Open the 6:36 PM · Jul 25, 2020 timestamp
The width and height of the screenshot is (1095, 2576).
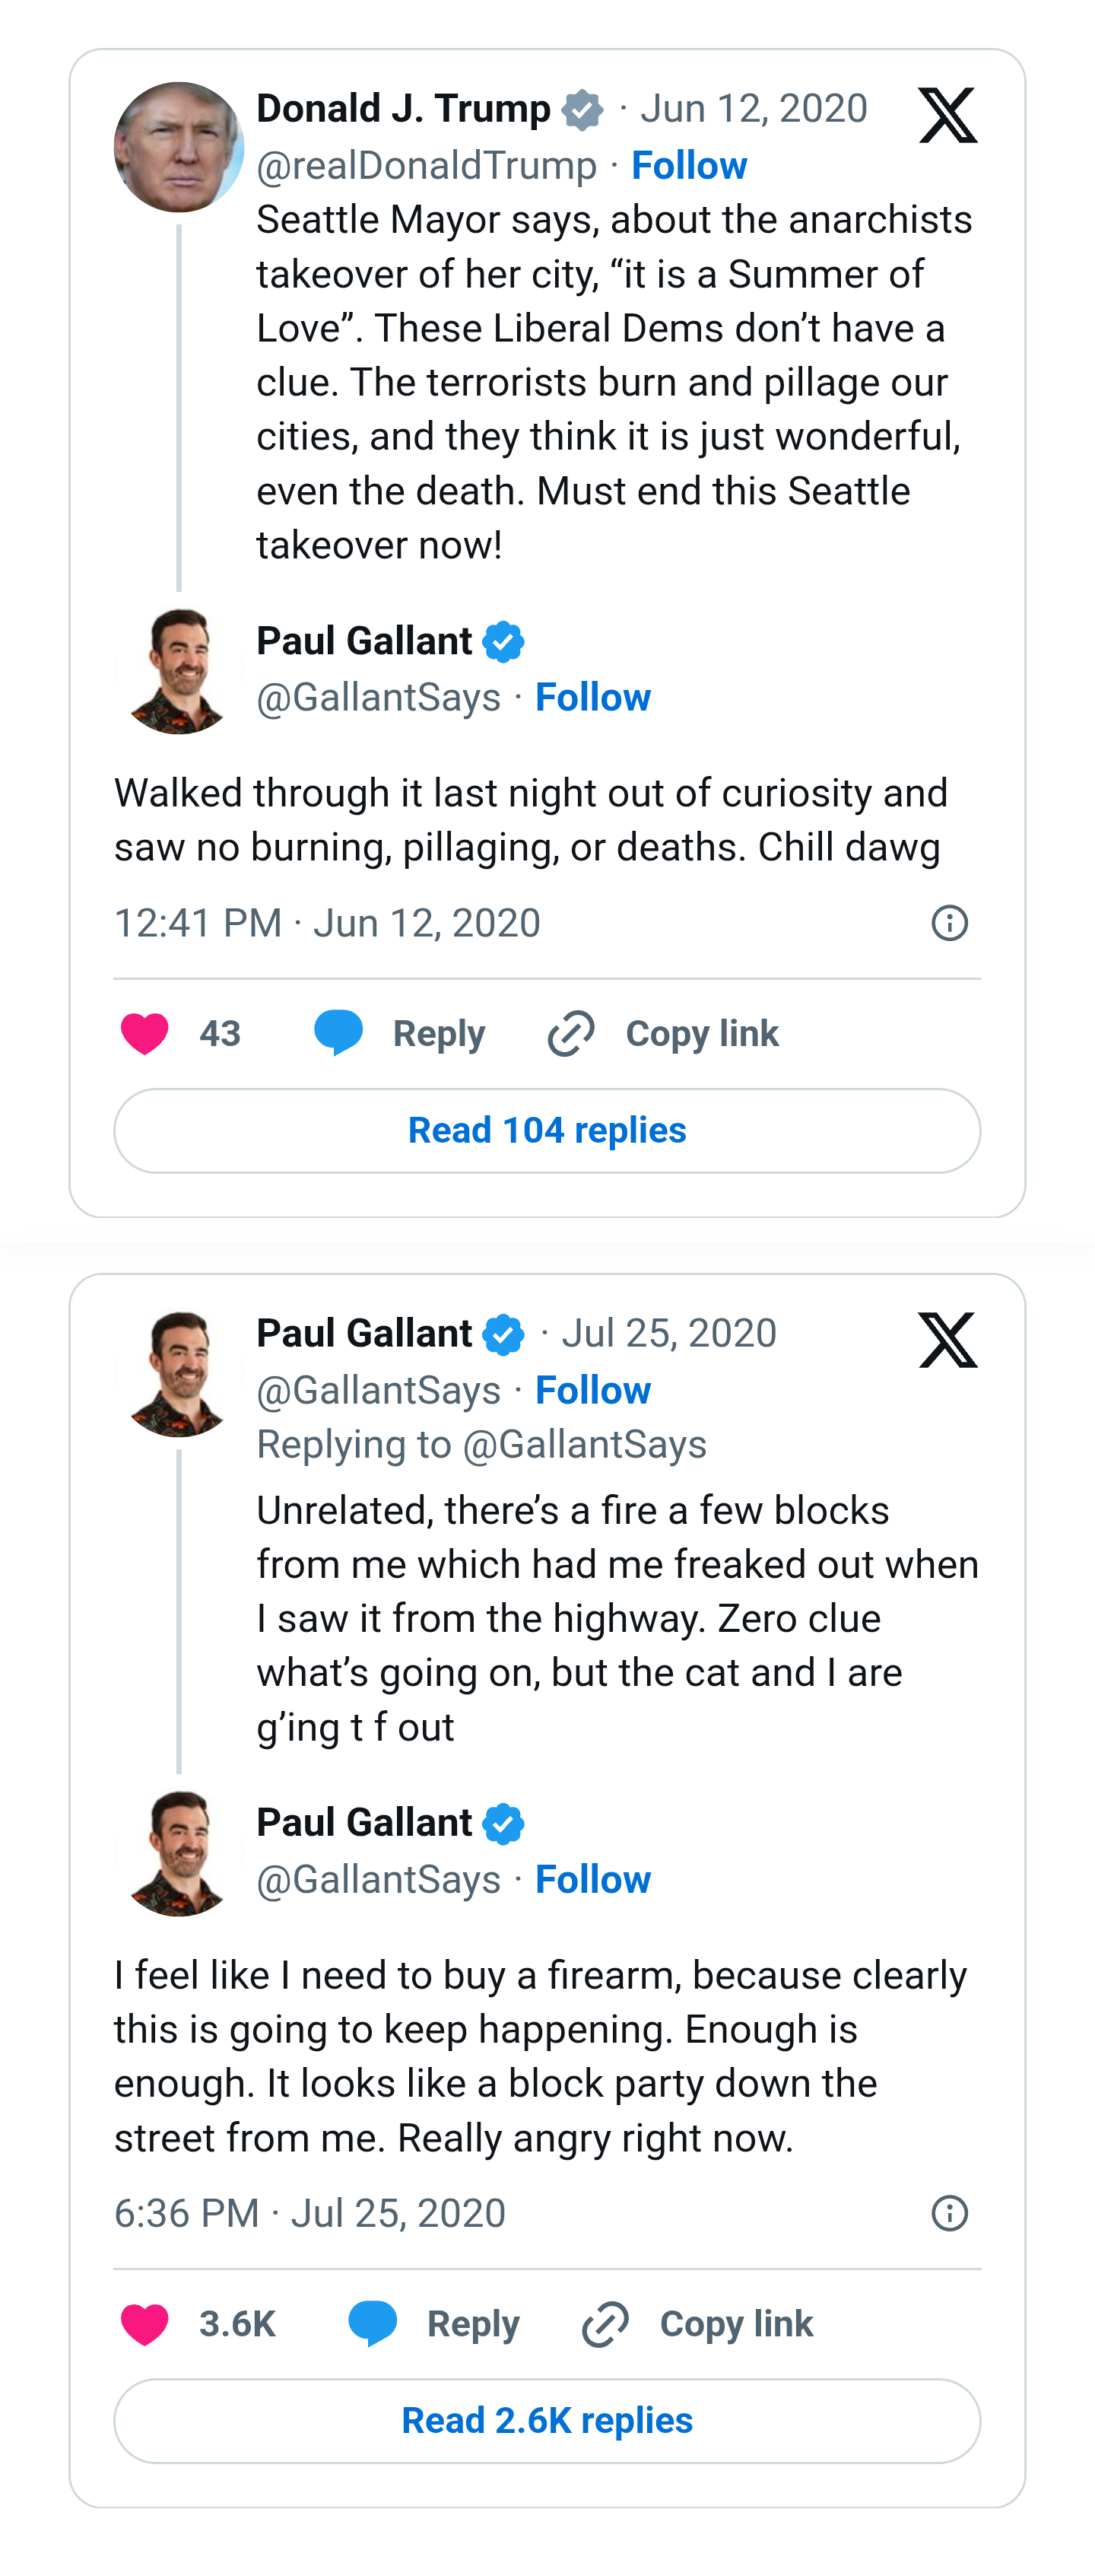(309, 2213)
